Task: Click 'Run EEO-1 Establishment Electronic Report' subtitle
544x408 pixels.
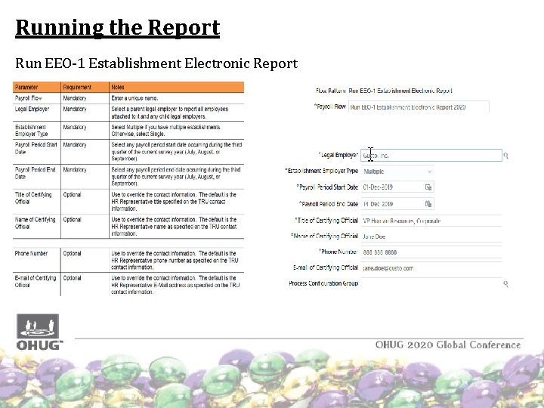Action: [x=156, y=63]
